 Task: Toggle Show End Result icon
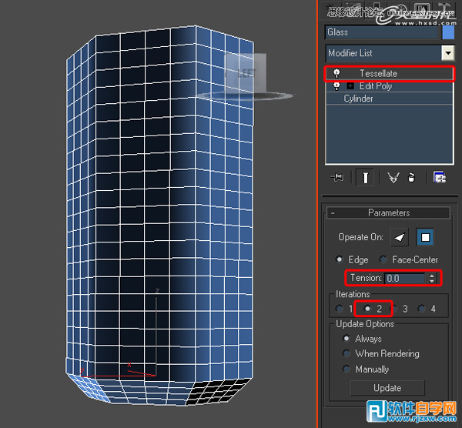click(x=365, y=178)
